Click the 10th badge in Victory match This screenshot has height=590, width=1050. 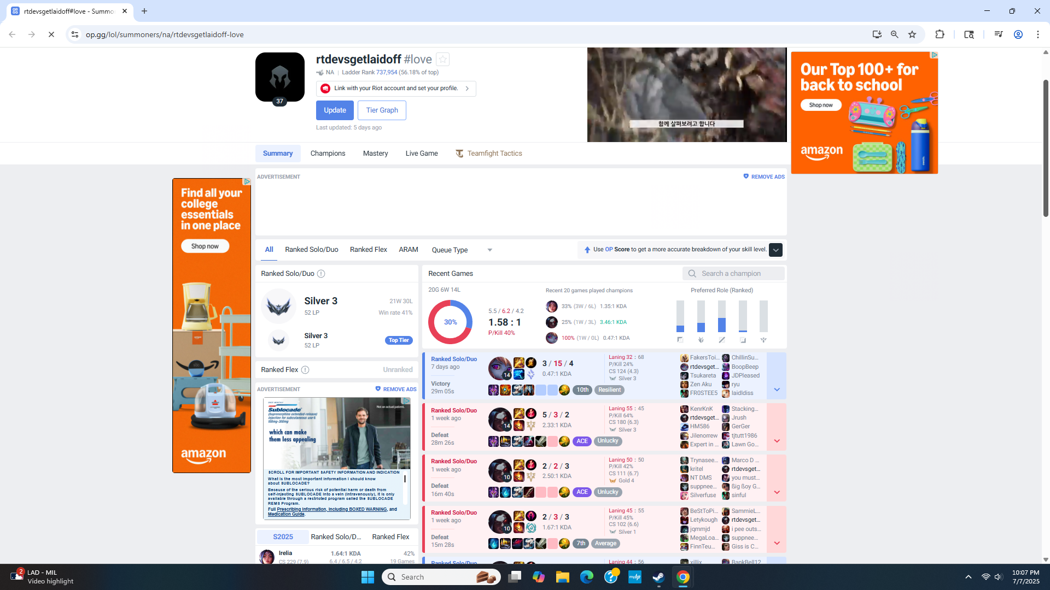coord(582,390)
